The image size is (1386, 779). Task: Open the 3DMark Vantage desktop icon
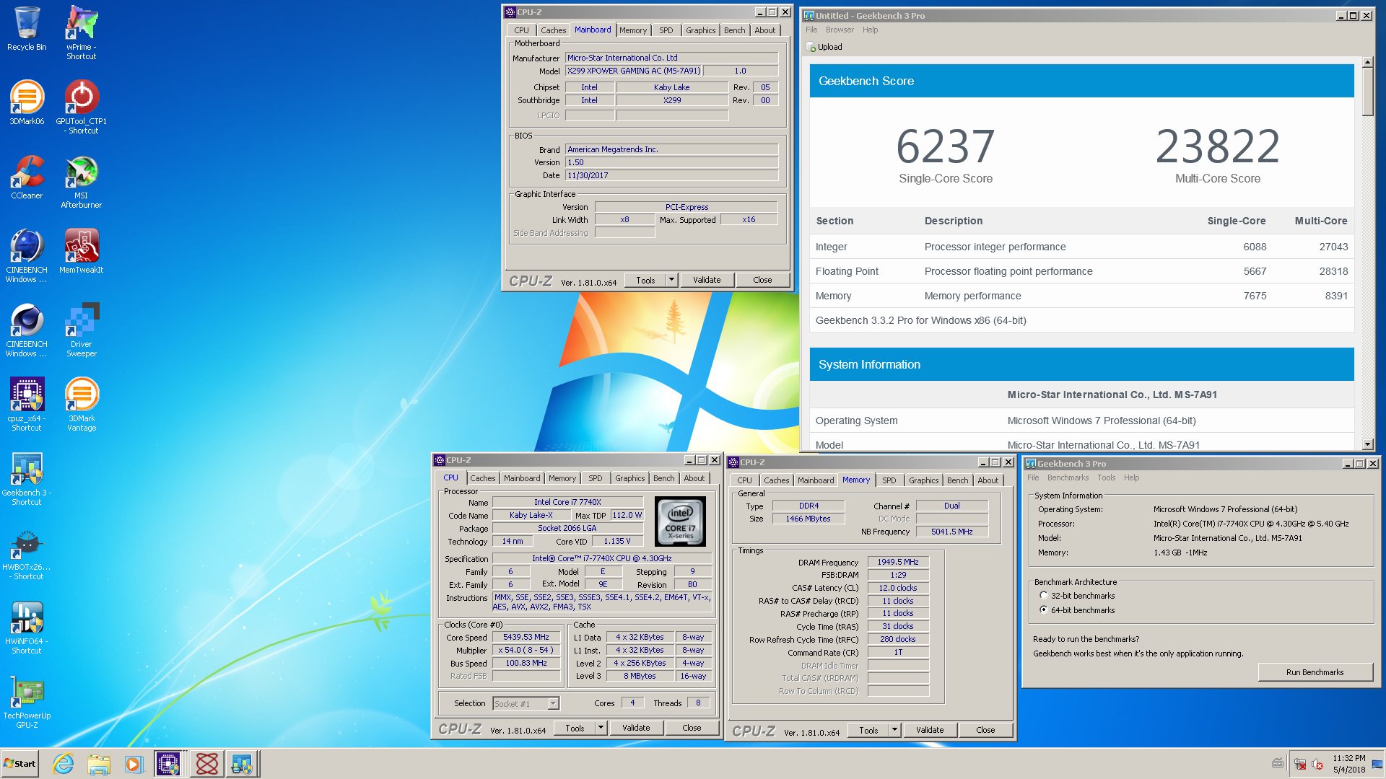(82, 404)
